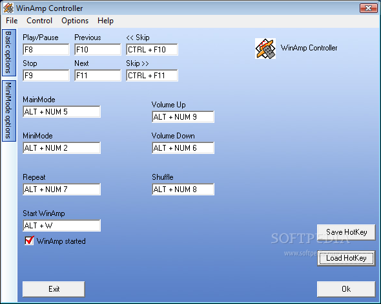Switch to the Basic options tab
Screen dimensions: 381x304
pyautogui.click(x=9, y=52)
